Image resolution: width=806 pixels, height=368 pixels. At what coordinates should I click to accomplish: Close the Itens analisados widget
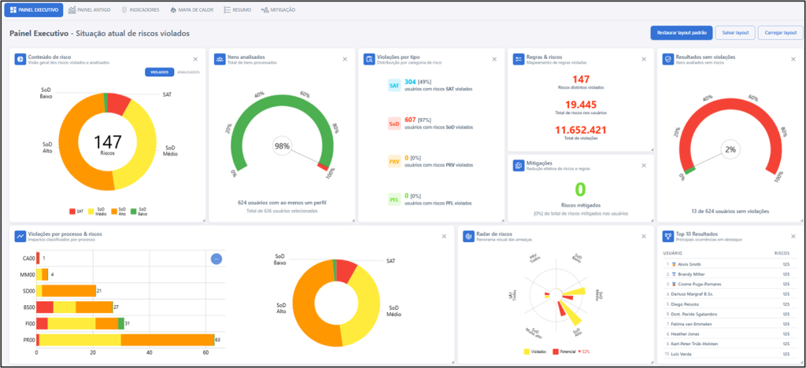[x=345, y=59]
